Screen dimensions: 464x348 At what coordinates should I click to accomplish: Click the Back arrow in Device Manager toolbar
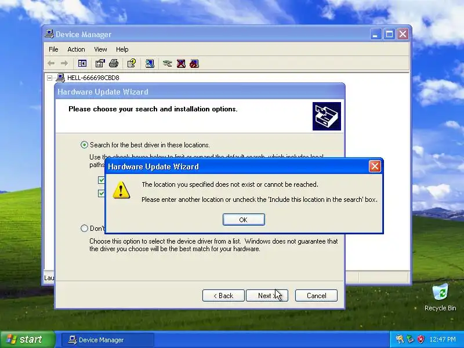[51, 63]
